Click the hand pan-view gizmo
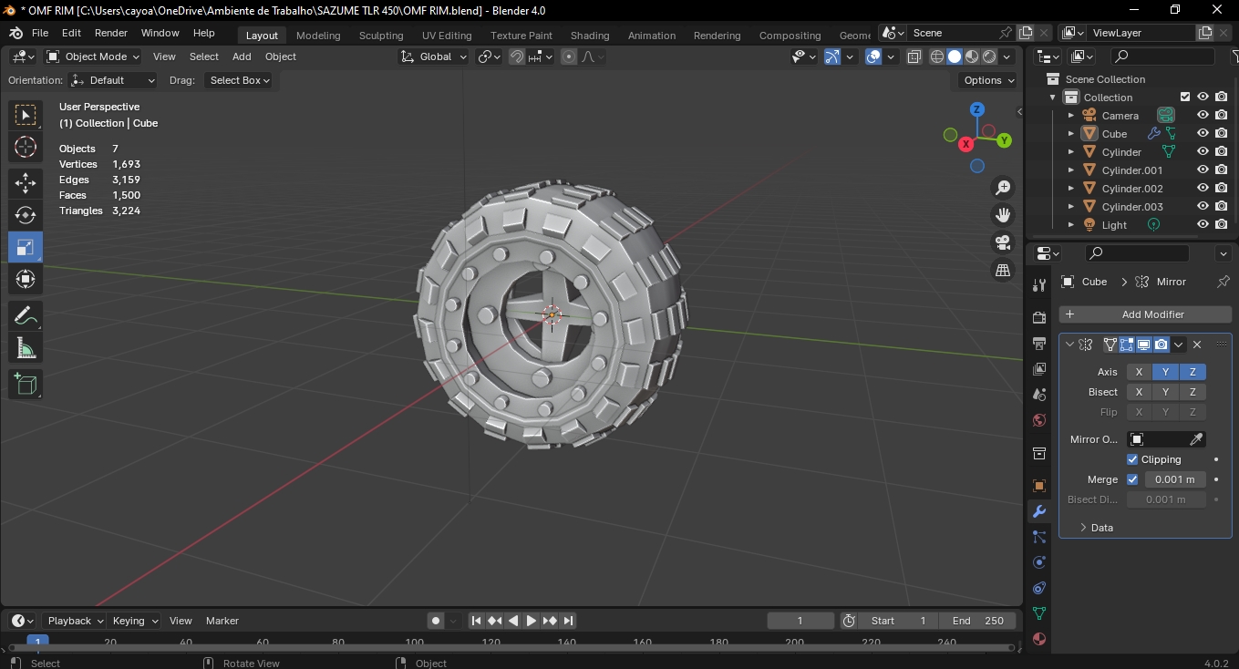Image resolution: width=1239 pixels, height=669 pixels. [1003, 215]
